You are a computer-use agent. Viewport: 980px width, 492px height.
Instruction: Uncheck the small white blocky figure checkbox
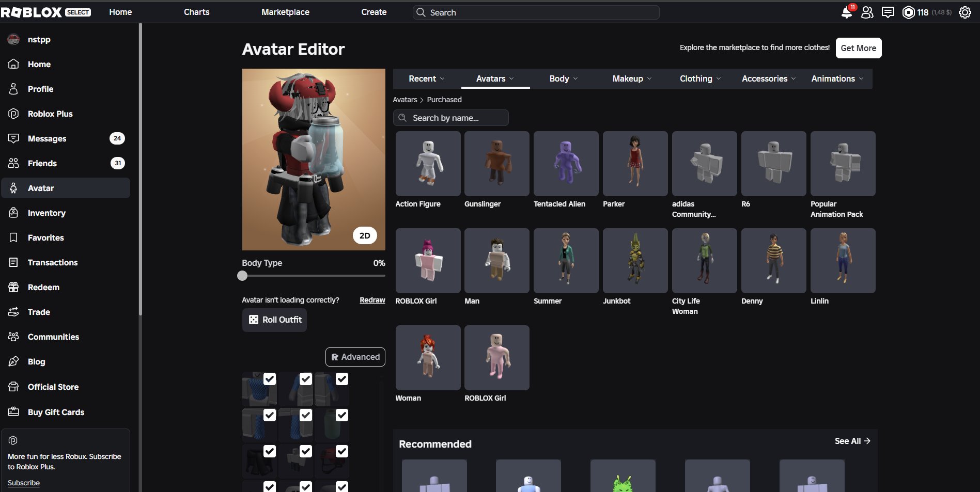tap(306, 451)
